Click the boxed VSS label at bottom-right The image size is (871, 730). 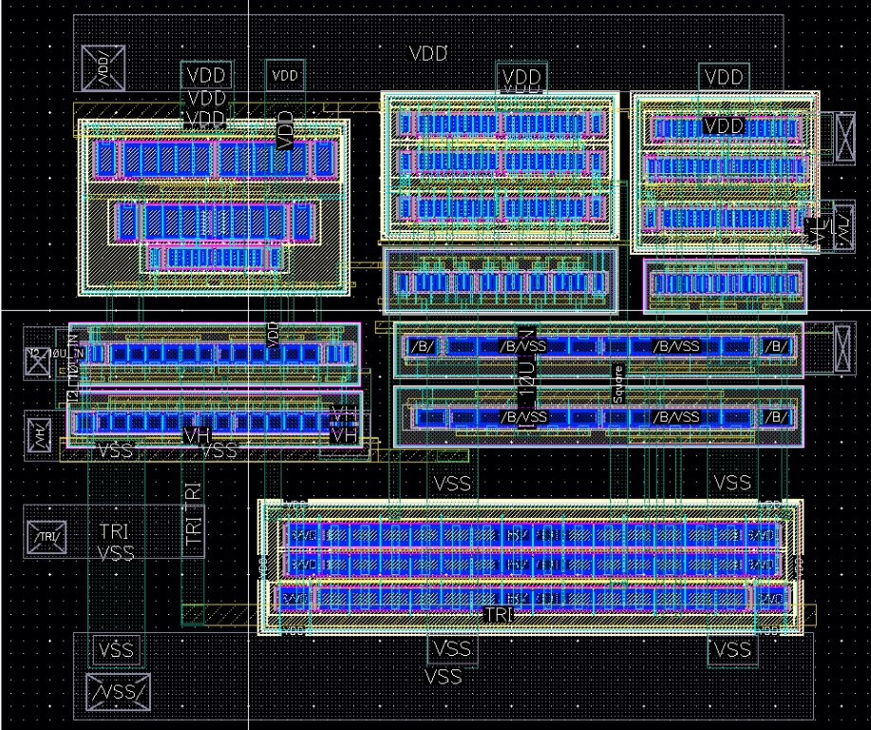[x=731, y=650]
